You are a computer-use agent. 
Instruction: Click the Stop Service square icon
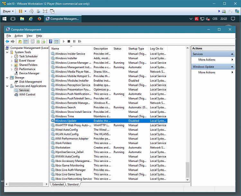(x=69, y=41)
